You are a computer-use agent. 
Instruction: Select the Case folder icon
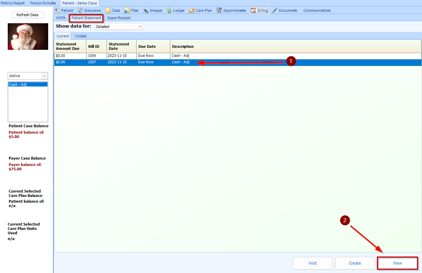[108, 10]
